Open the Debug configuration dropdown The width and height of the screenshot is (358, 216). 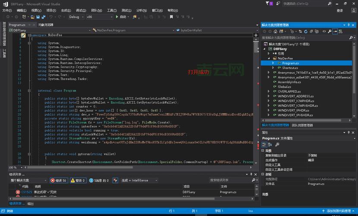pyautogui.click(x=76, y=17)
